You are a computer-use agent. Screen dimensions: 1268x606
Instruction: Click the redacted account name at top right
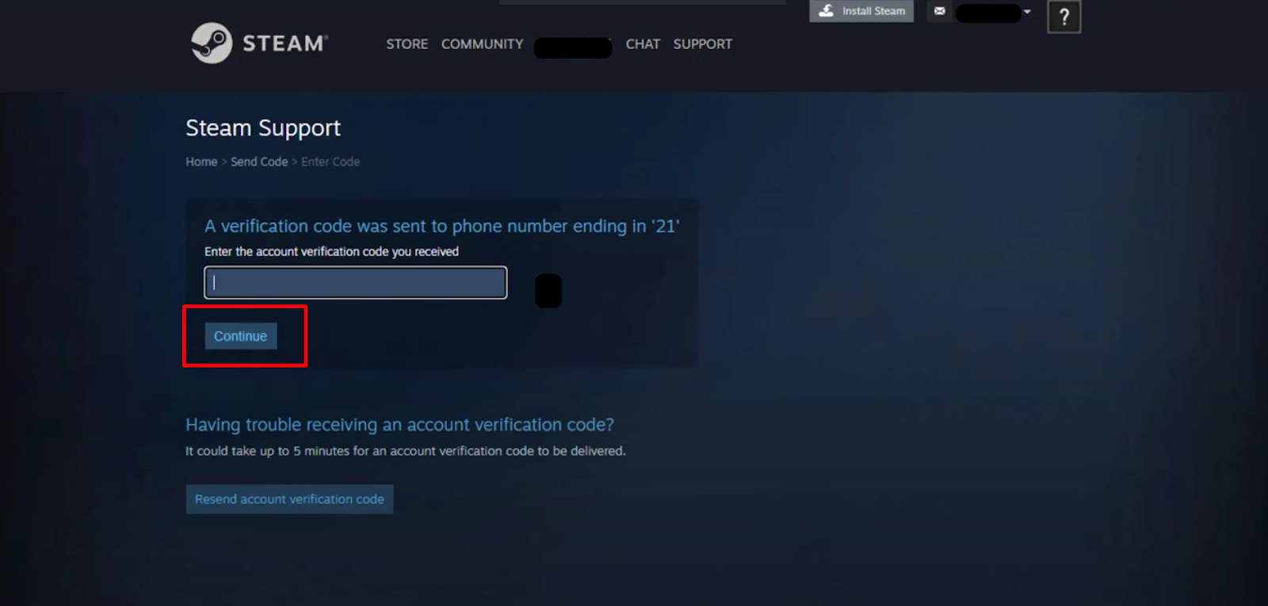988,13
